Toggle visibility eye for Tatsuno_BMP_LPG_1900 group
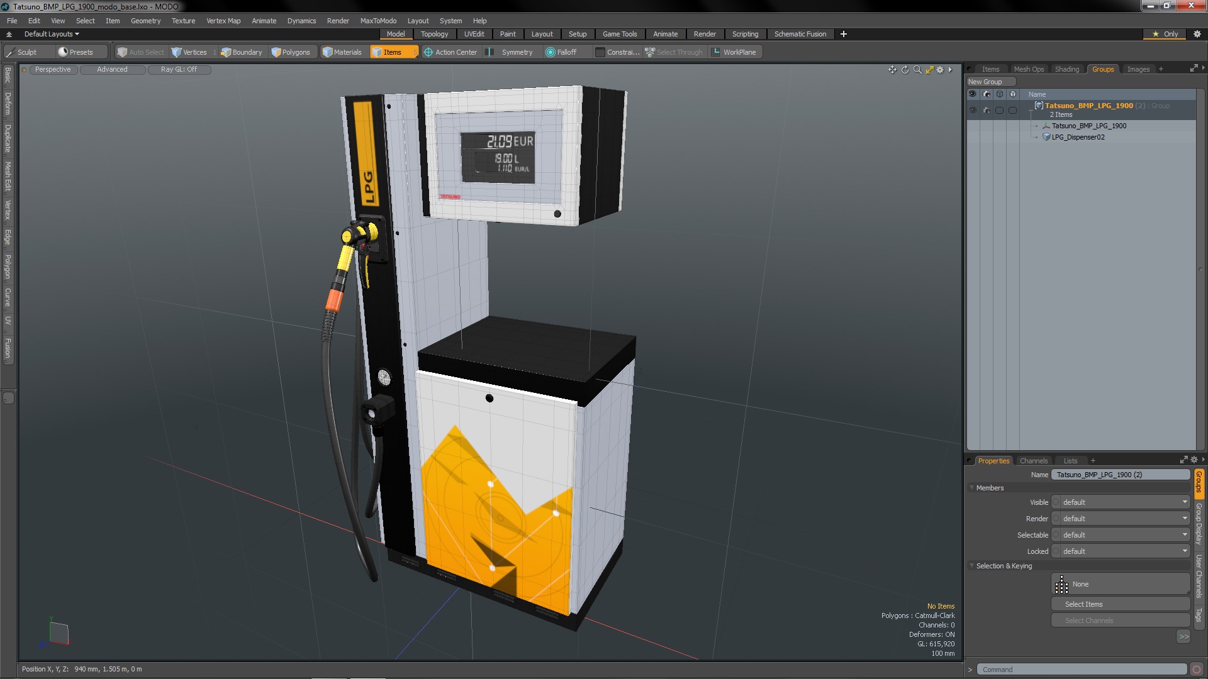Image resolution: width=1208 pixels, height=679 pixels. (x=973, y=111)
